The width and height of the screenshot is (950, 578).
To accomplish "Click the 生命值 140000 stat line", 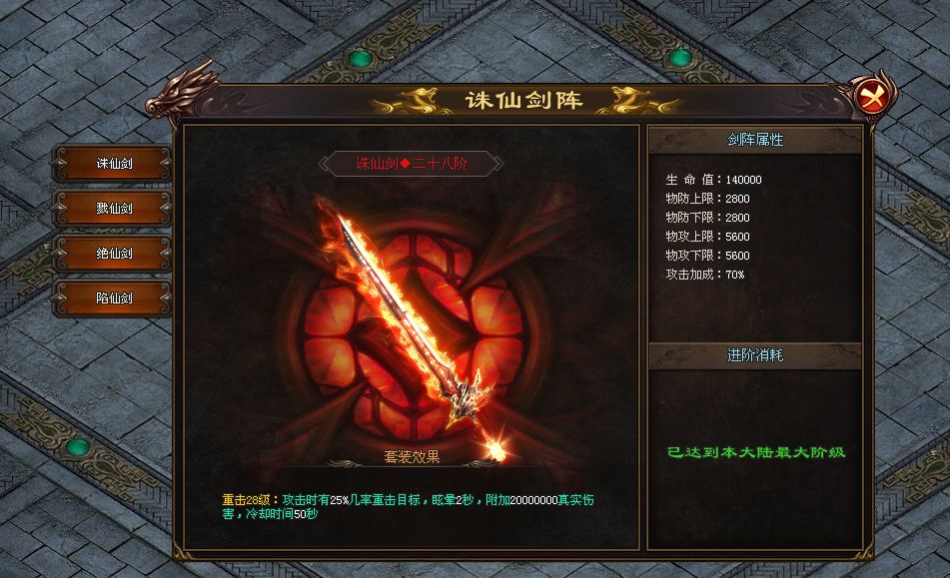I will (x=713, y=180).
